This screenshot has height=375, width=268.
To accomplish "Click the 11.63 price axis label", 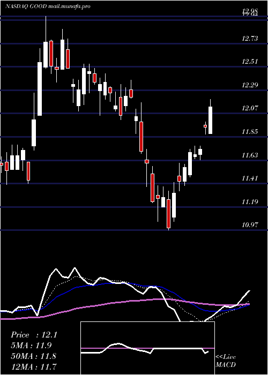I will pyautogui.click(x=250, y=155).
